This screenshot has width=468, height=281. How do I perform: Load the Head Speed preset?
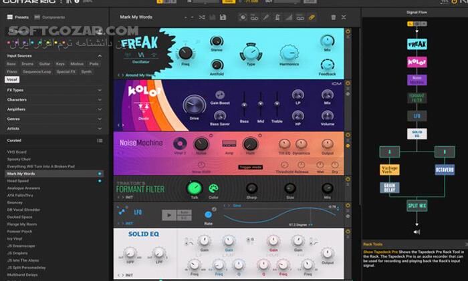[x=18, y=181]
